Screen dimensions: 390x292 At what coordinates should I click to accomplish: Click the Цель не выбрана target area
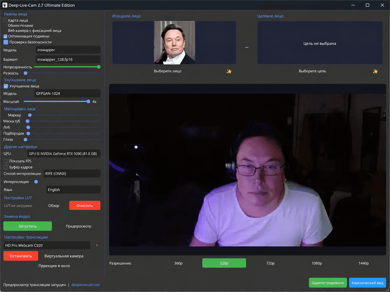[320, 43]
